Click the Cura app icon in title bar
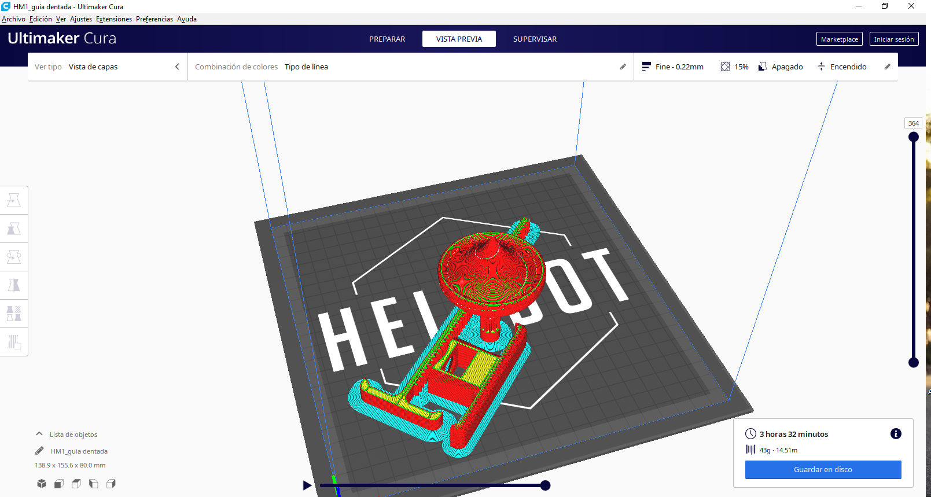 tap(6, 6)
